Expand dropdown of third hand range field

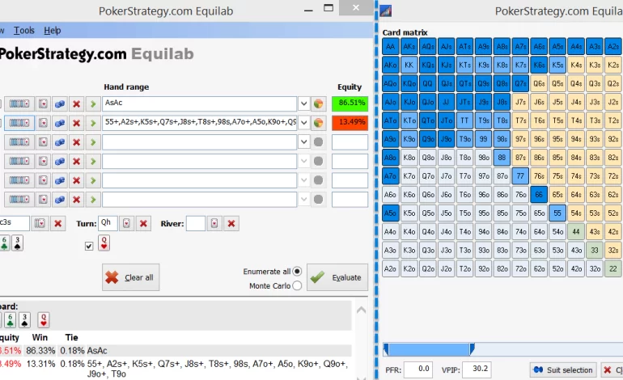pos(303,142)
